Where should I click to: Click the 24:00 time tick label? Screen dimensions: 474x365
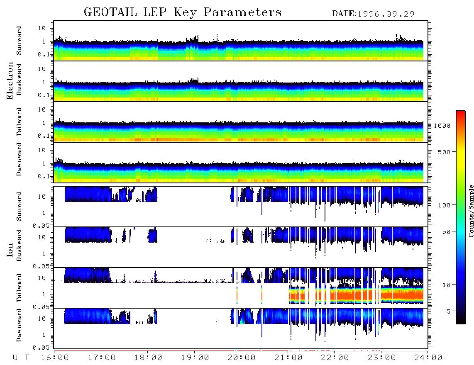tap(429, 358)
